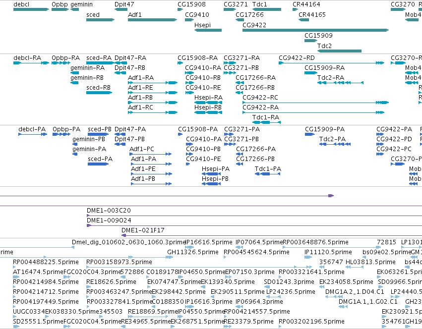Open transcript CG15909-RA
Screen dimensions: 422x329
point(311,73)
